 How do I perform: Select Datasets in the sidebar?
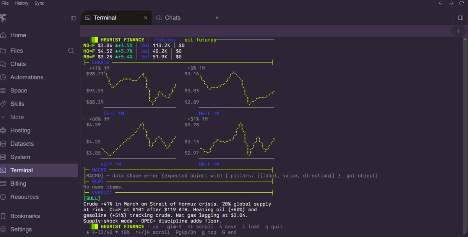pyautogui.click(x=22, y=144)
